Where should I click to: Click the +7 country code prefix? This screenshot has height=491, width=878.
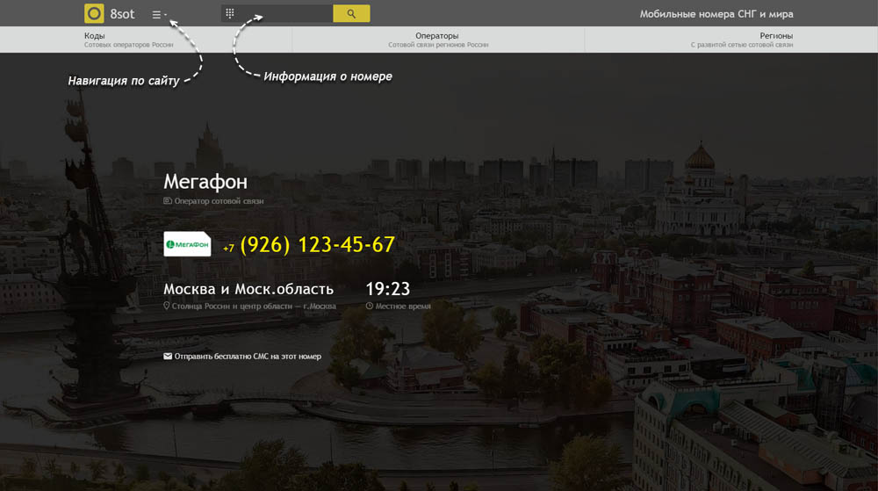coord(228,248)
